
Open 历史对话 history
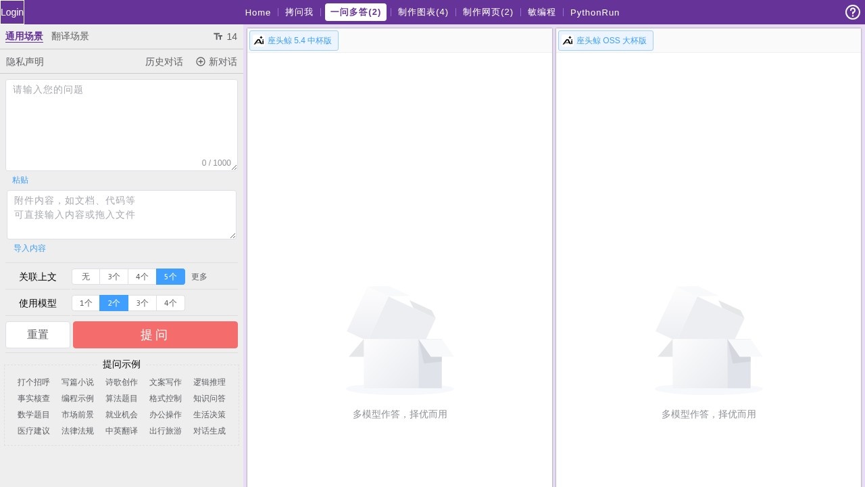(164, 62)
